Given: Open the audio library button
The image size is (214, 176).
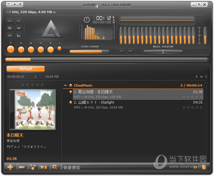Looking at the screenshot, I should (10, 28).
